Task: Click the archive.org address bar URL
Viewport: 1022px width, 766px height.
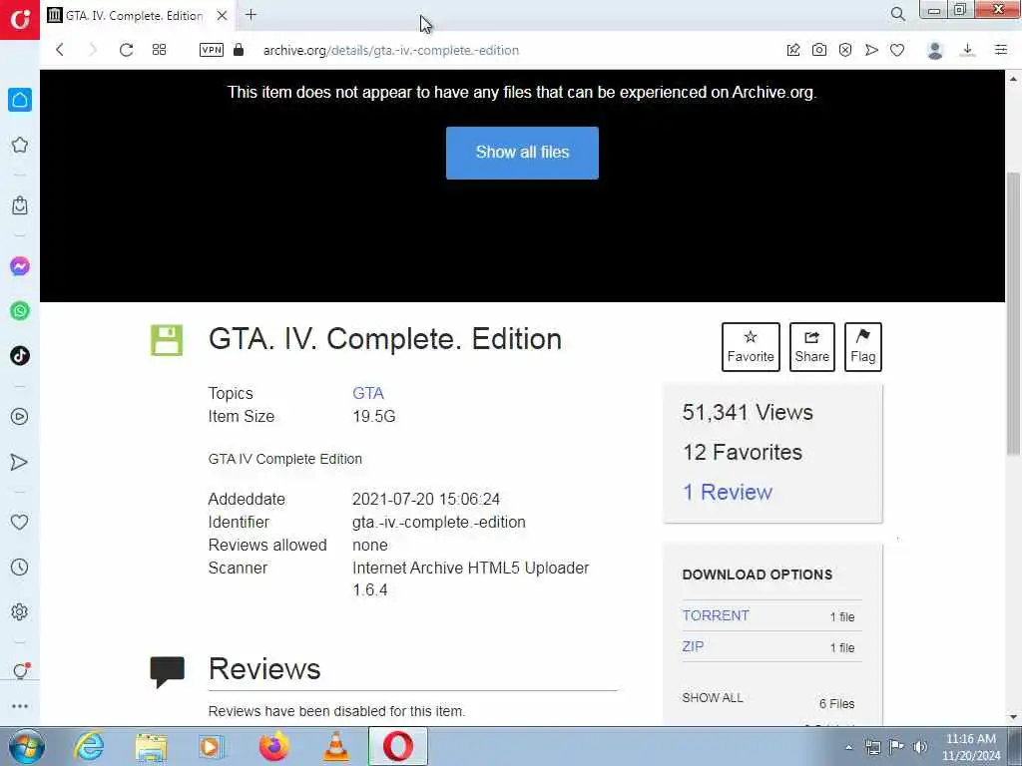Action: (391, 50)
